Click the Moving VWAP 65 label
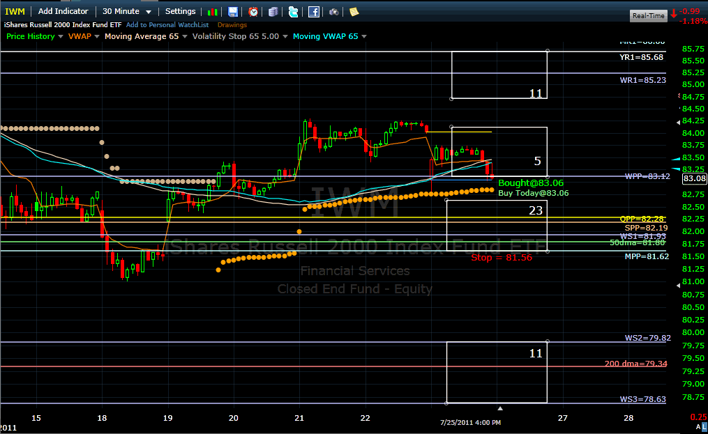This screenshot has width=708, height=434. [x=326, y=36]
